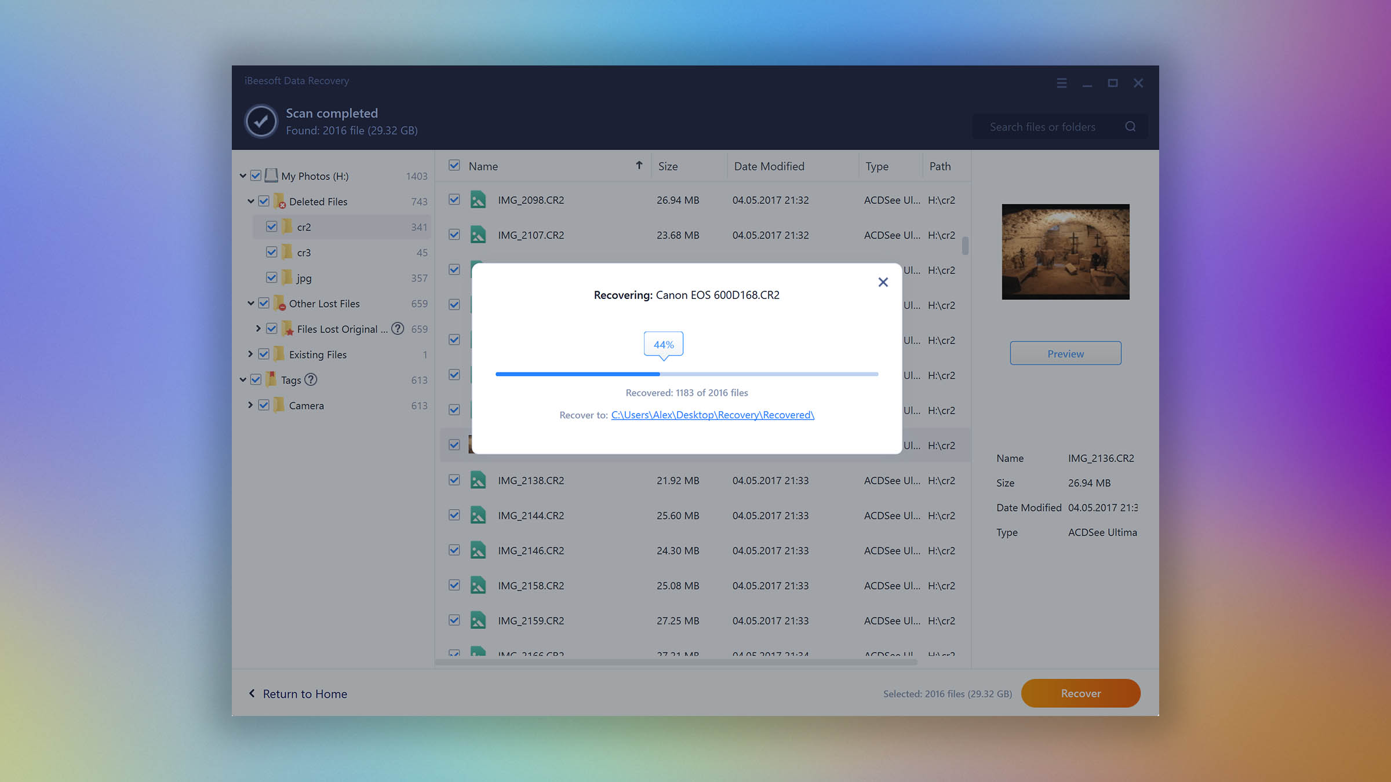The width and height of the screenshot is (1391, 782).
Task: Click the cave photo preview thumbnail
Action: (1065, 251)
